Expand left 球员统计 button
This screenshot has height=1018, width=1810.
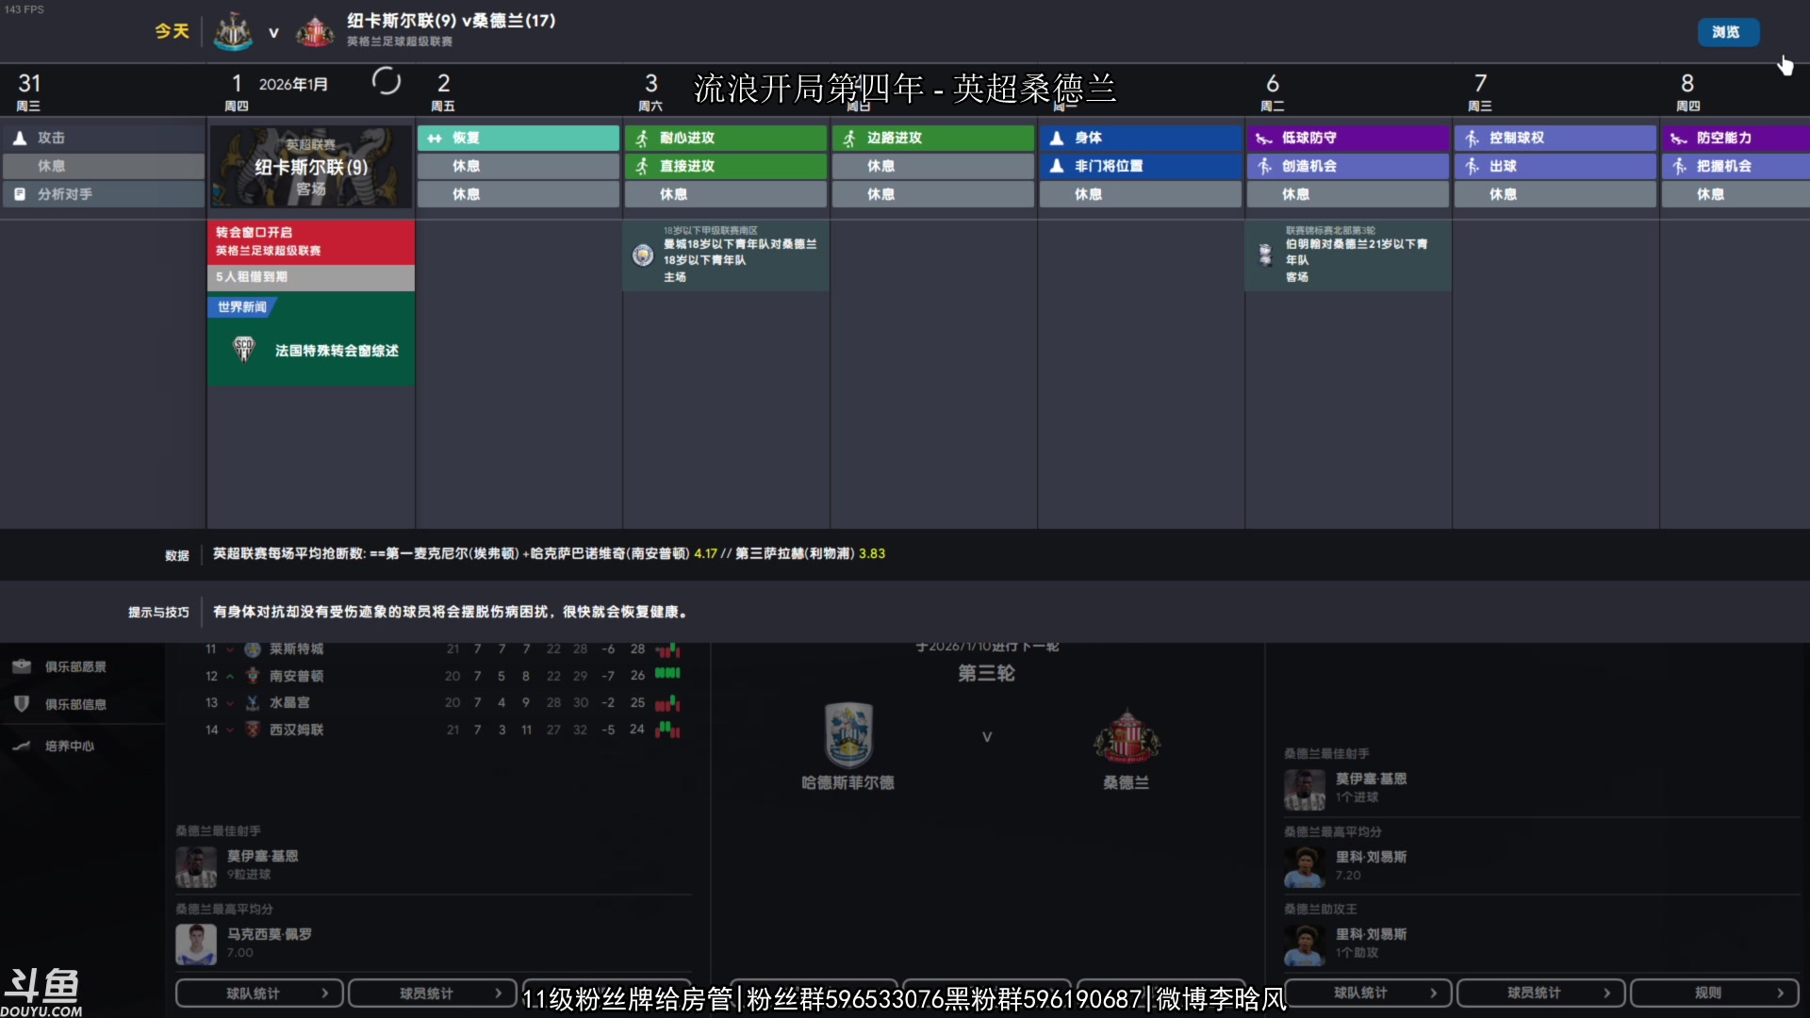pyautogui.click(x=432, y=993)
